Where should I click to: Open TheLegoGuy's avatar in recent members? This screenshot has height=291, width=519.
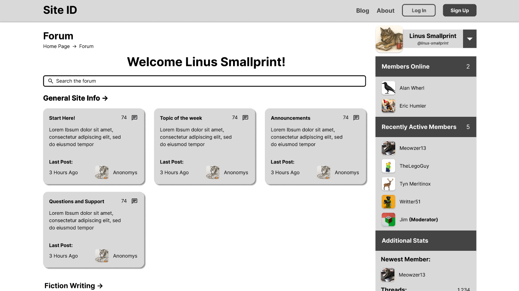pyautogui.click(x=388, y=166)
